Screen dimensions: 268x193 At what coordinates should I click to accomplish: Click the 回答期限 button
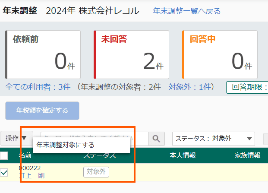point(247,87)
